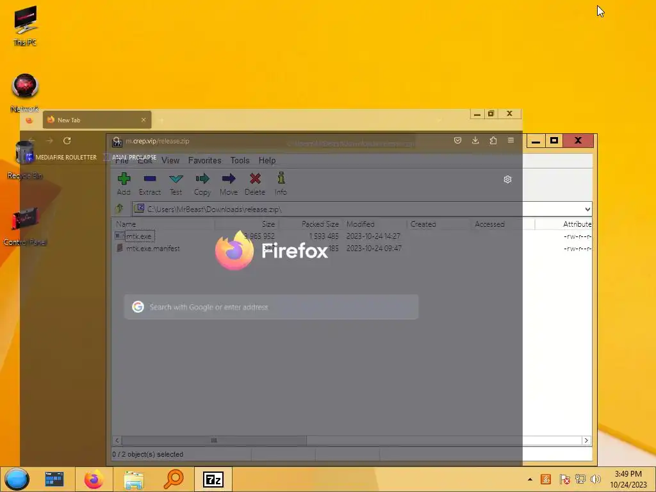This screenshot has width=656, height=492.
Task: Open the Tools menu in 7-Zip
Action: pos(240,160)
